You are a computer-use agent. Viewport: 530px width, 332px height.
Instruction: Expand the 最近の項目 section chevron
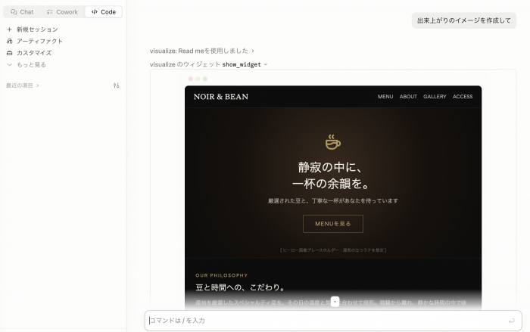click(38, 85)
